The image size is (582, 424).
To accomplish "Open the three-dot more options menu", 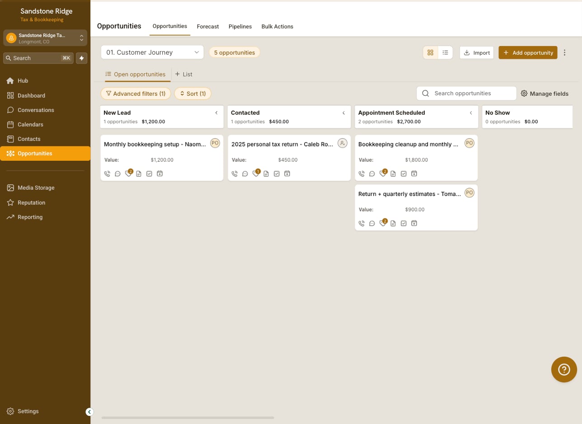I will (x=564, y=53).
